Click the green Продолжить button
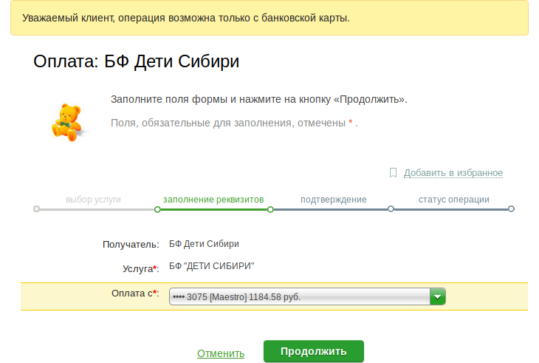 tap(314, 351)
